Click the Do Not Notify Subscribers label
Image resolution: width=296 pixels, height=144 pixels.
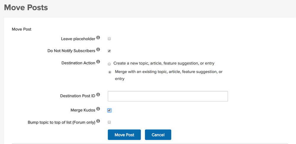(71, 51)
